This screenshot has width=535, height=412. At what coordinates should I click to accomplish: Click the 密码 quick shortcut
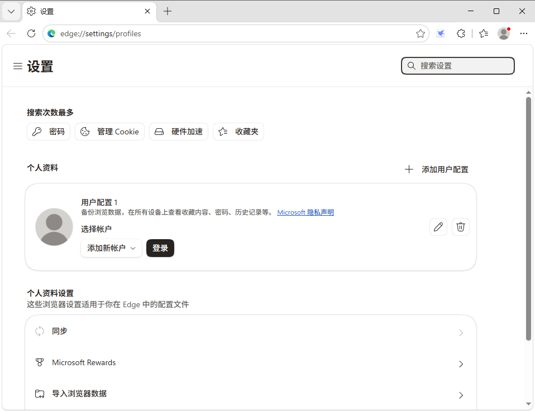click(x=49, y=132)
